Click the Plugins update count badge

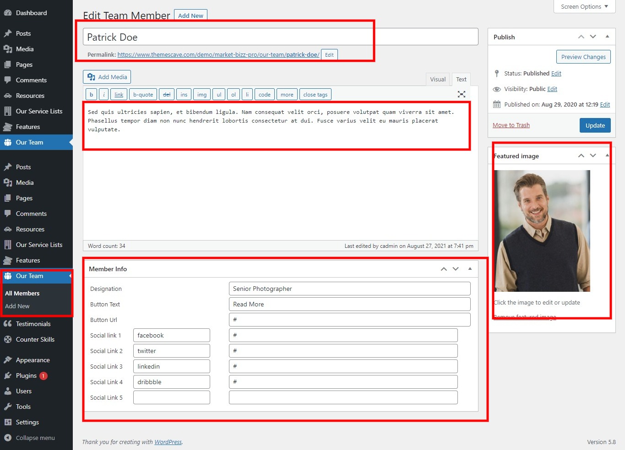(x=43, y=375)
